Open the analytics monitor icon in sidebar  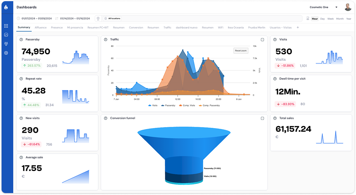click(x=6, y=35)
